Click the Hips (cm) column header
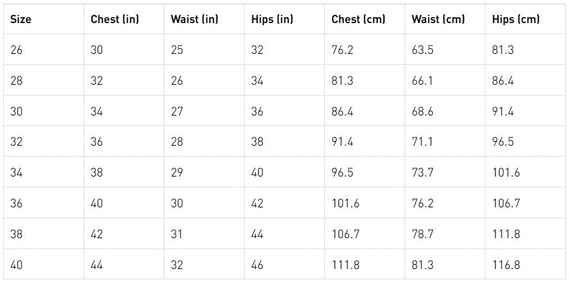This screenshot has height=287, width=569. pyautogui.click(x=516, y=19)
